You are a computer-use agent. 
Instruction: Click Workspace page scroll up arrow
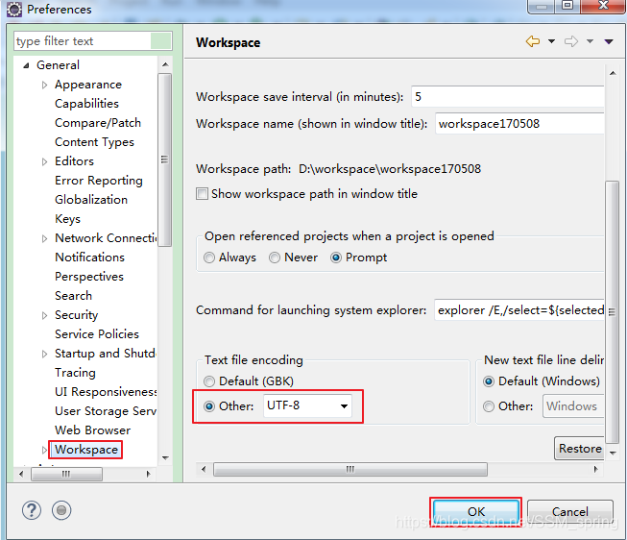coord(613,73)
